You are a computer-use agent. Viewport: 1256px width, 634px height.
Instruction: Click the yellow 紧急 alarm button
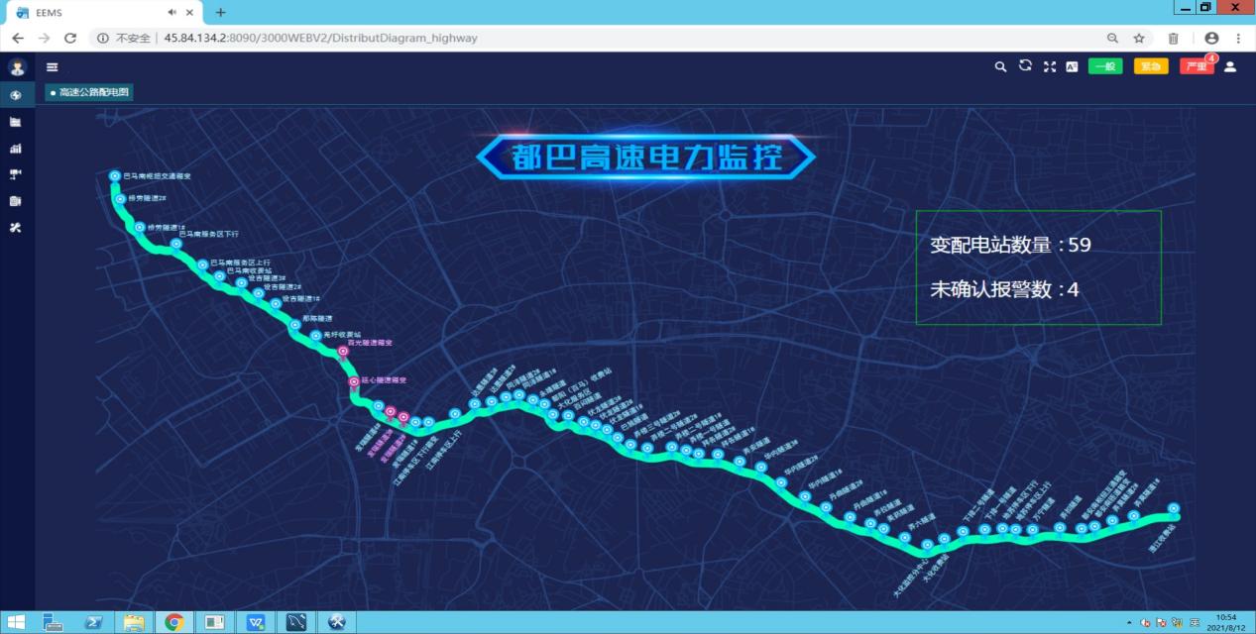pos(1151,66)
